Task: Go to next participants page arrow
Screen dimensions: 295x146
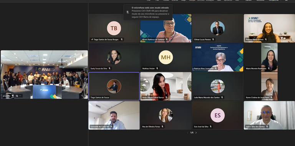Action: pos(196,133)
